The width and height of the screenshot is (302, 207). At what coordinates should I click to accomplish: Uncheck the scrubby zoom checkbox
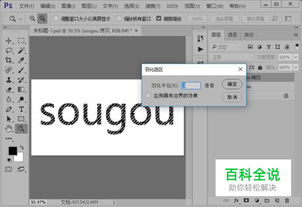[159, 18]
